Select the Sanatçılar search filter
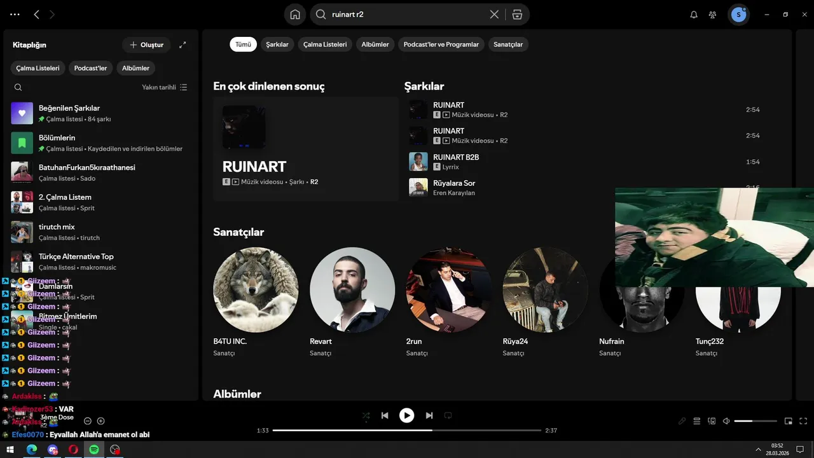The height and width of the screenshot is (458, 814). [508, 45]
